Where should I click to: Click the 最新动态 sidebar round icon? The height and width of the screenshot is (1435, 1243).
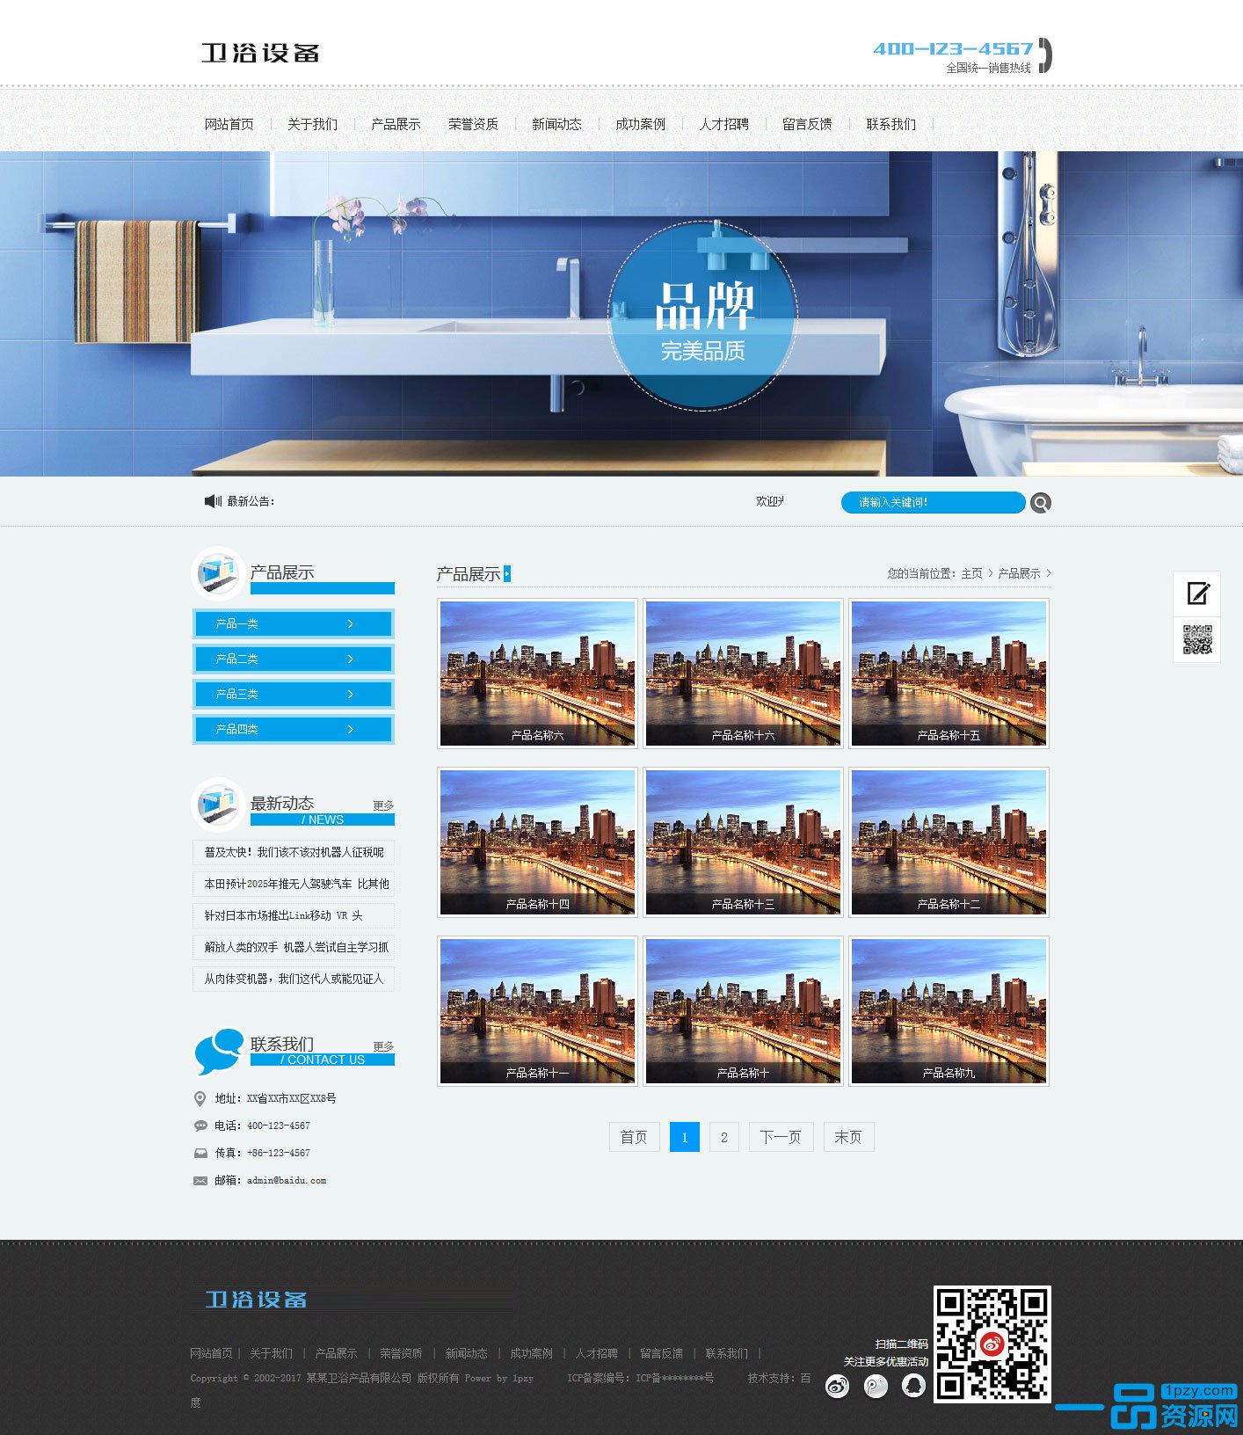click(x=218, y=804)
